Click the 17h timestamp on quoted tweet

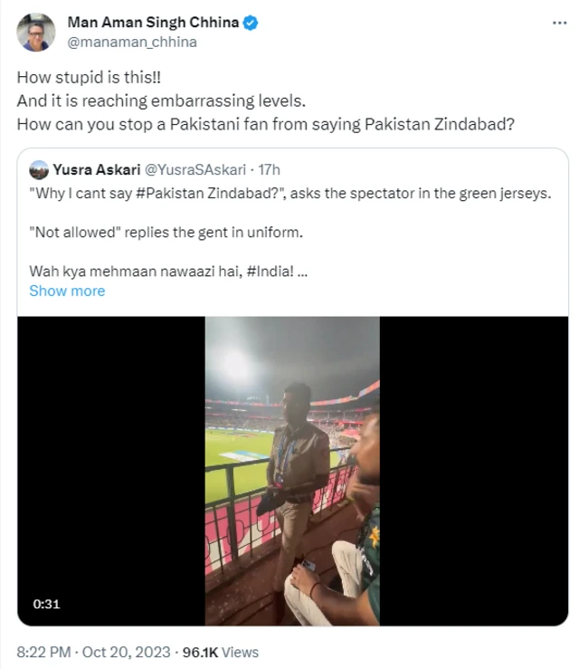[269, 169]
